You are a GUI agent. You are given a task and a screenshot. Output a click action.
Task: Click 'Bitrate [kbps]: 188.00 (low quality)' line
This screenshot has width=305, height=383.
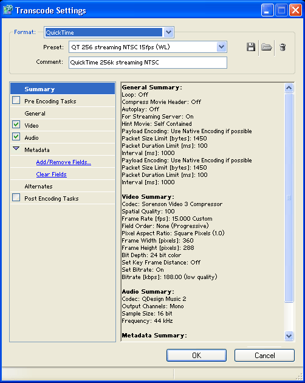[170, 277]
